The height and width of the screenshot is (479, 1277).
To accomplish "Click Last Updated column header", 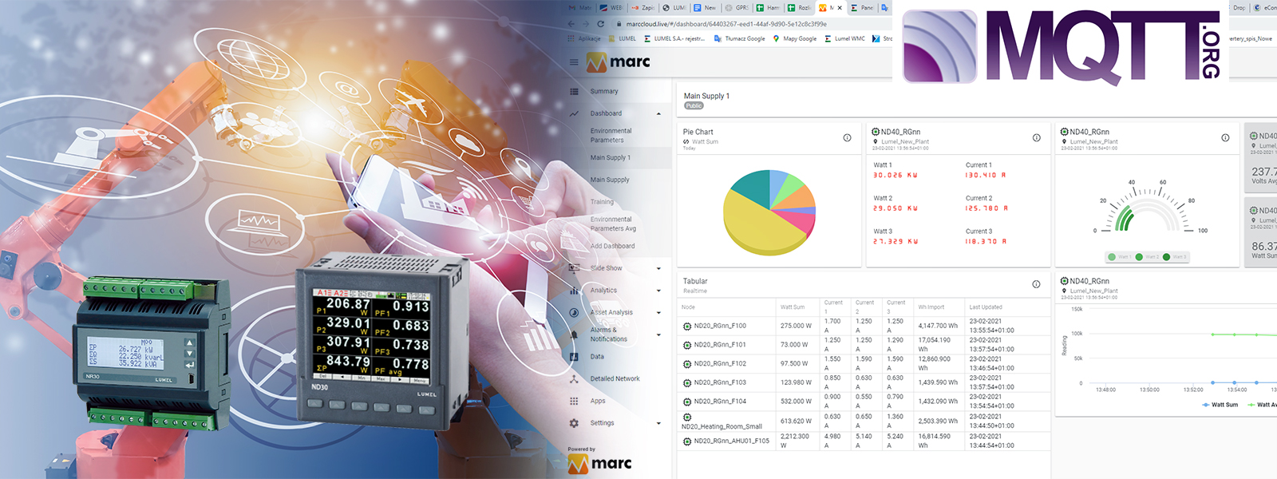I will pyautogui.click(x=986, y=307).
